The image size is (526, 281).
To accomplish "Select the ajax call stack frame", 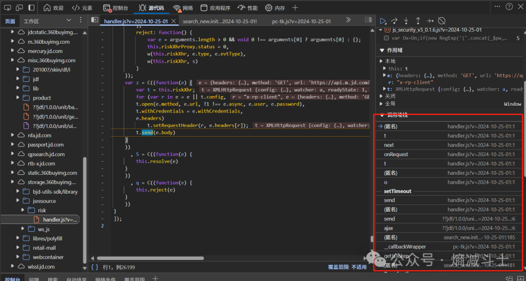I will coord(388,228).
